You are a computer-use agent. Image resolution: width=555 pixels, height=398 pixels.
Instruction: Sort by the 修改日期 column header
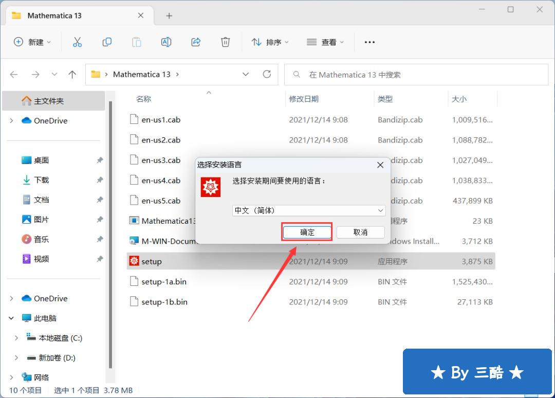coord(304,99)
